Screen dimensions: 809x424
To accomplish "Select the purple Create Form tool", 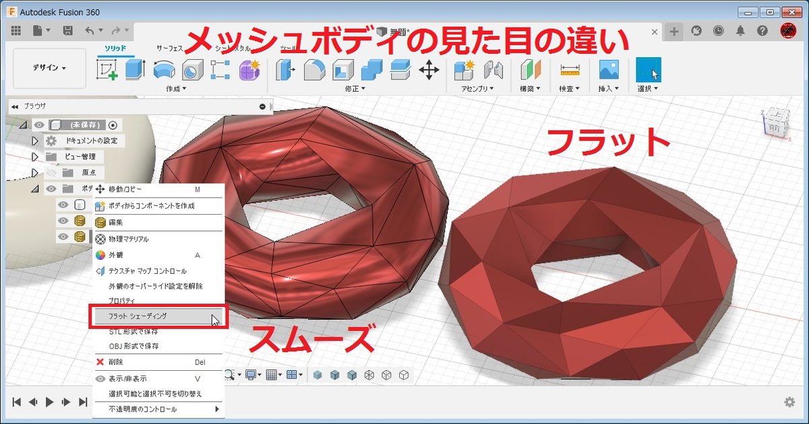I will pos(249,70).
